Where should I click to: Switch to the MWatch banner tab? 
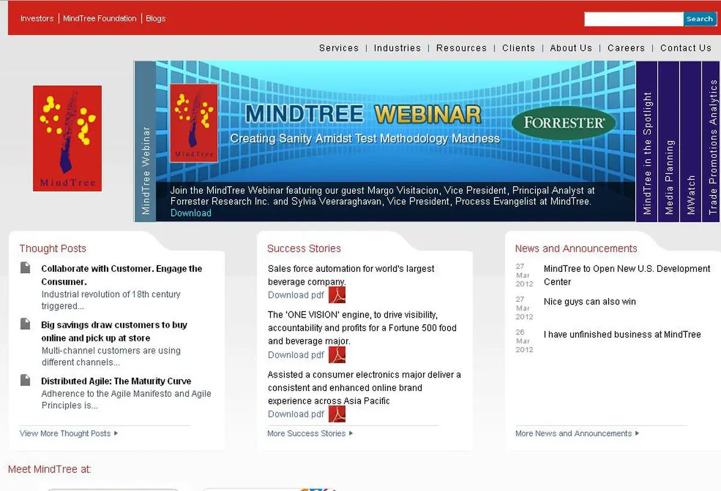click(x=691, y=142)
